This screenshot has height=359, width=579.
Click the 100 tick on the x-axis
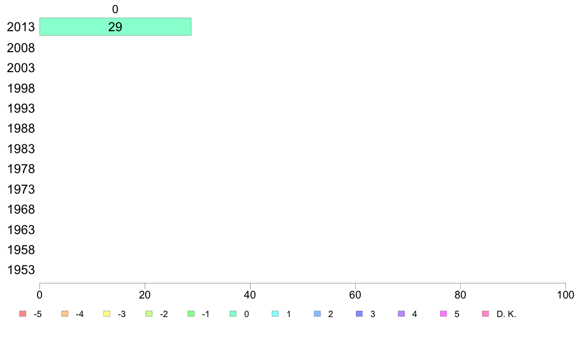pos(565,295)
